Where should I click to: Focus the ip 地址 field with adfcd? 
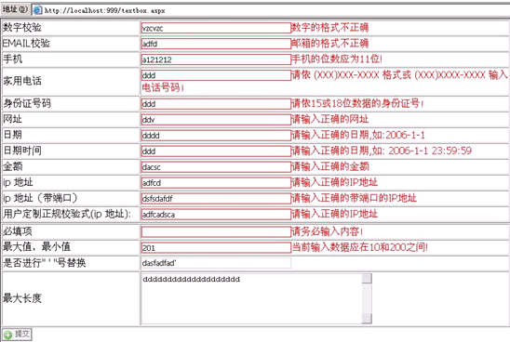[x=216, y=183]
